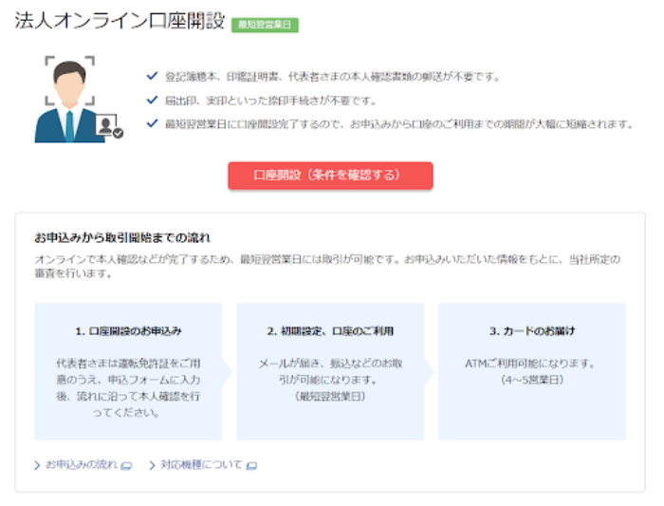Screen dimensions: 664x506
Task: Click the 法人オンライン口座開設 page title
Action: pos(119,23)
